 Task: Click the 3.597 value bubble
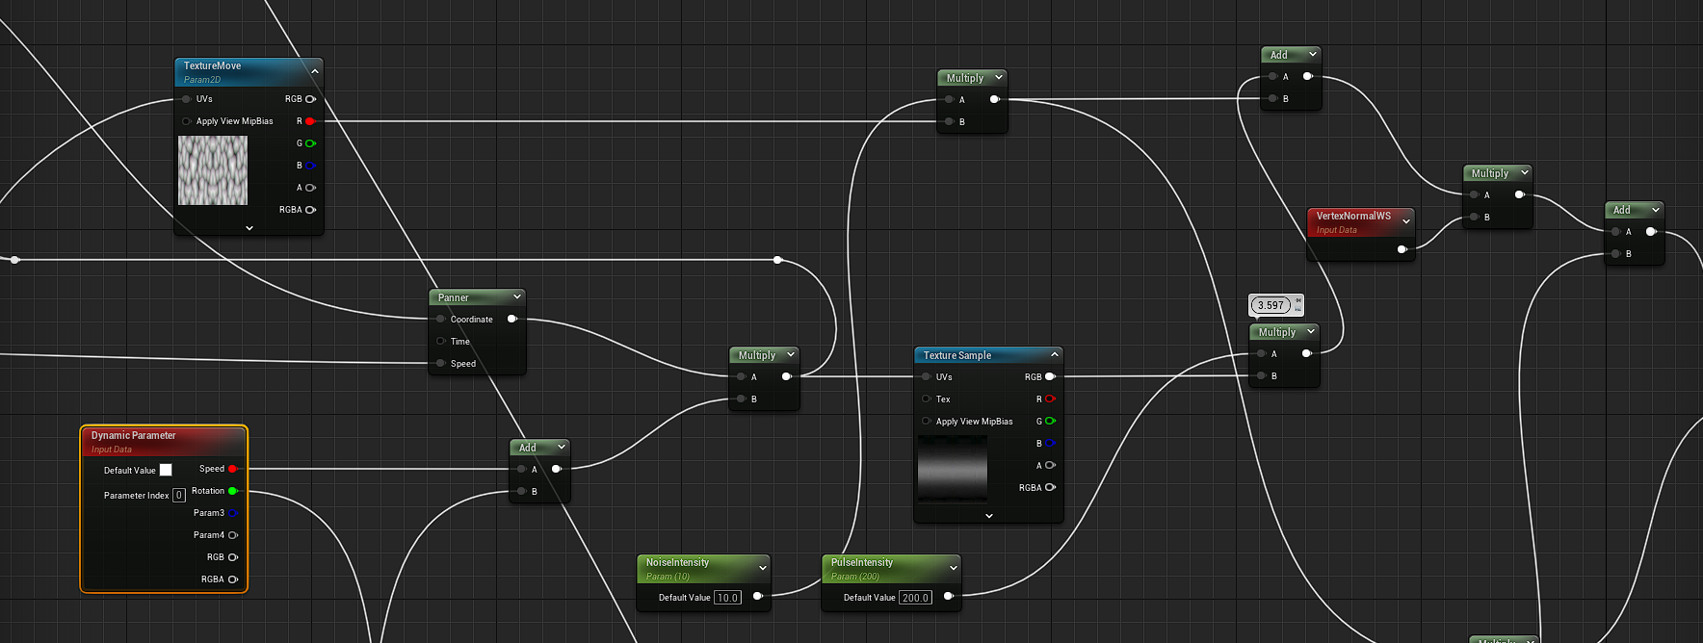[1271, 305]
